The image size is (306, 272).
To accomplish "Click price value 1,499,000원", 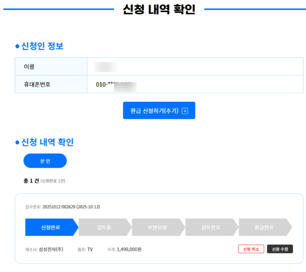I will click(129, 249).
